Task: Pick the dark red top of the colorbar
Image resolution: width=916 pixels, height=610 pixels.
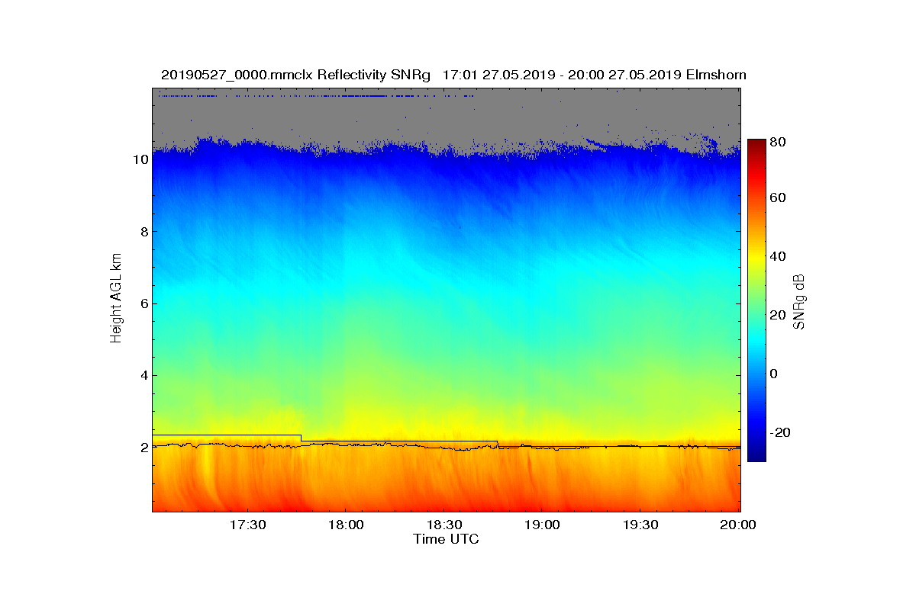Action: pos(756,145)
